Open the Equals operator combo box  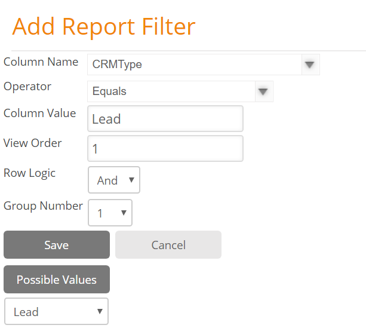click(180, 91)
